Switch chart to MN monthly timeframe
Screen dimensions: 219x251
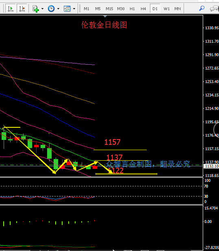[x=178, y=9]
